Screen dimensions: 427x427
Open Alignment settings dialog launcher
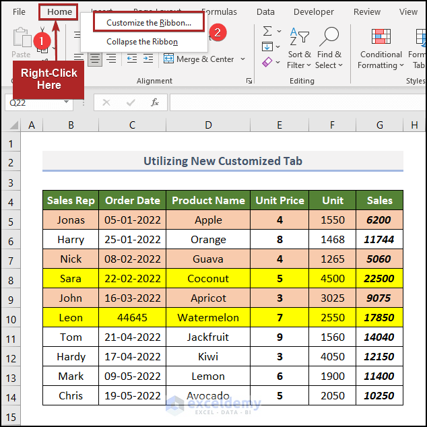coord(249,81)
